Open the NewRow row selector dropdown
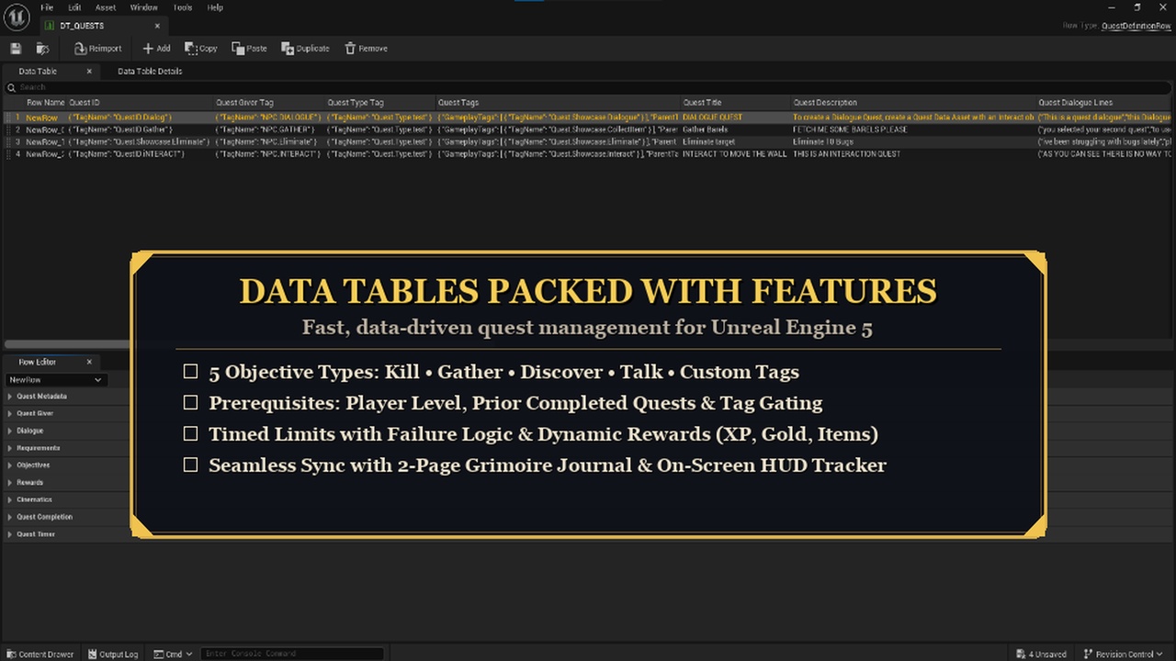The width and height of the screenshot is (1176, 661). click(55, 379)
